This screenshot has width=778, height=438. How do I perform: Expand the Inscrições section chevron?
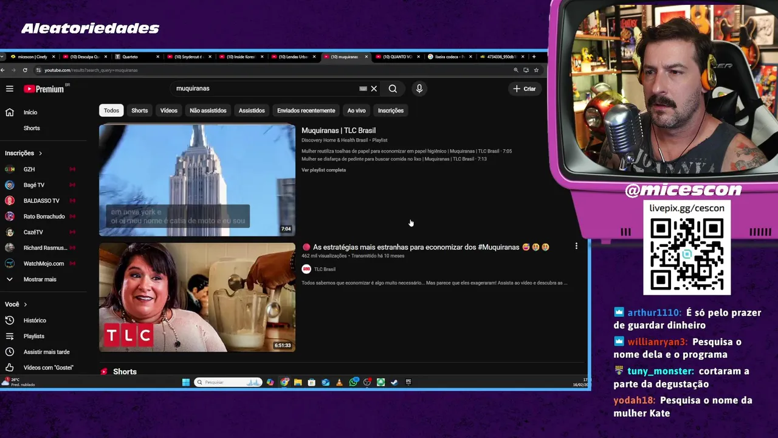click(40, 153)
